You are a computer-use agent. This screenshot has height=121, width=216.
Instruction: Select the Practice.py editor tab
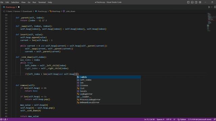[11, 7]
